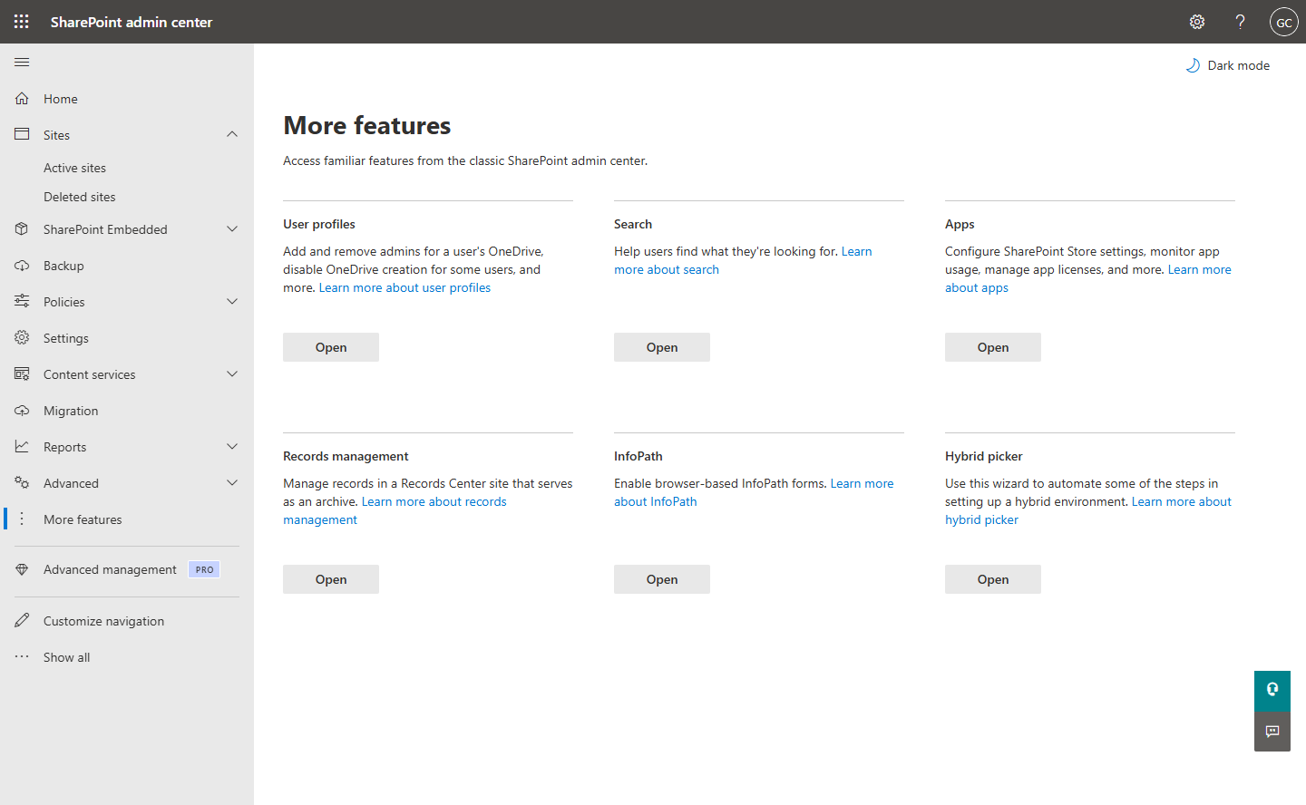Toggle Dark mode
Screen dimensions: 1306x805
pyautogui.click(x=1228, y=65)
